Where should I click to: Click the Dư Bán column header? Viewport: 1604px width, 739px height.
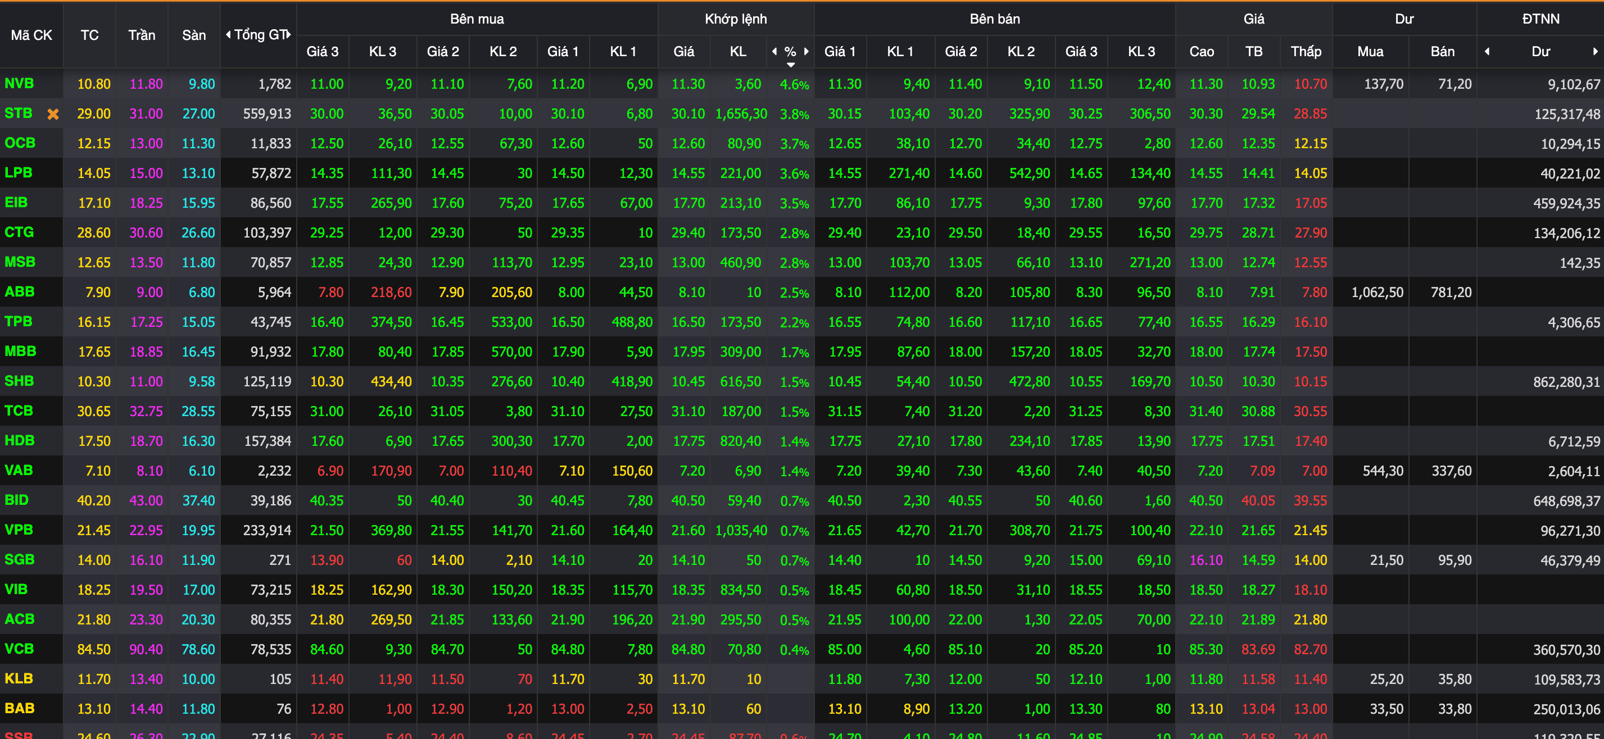1443,52
